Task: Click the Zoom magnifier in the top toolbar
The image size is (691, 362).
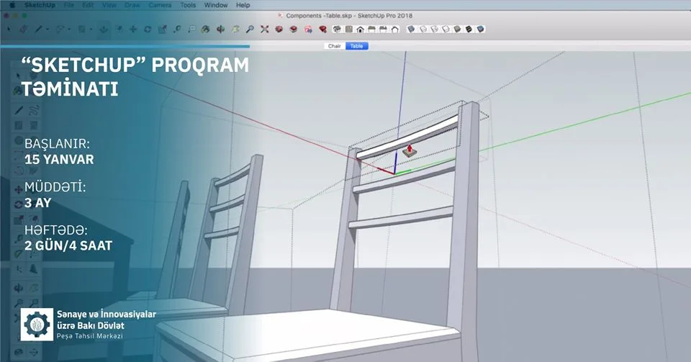Action: click(x=250, y=30)
